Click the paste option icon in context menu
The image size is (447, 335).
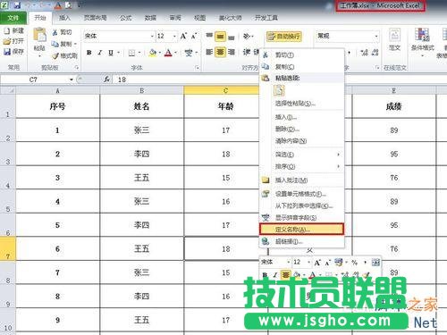pyautogui.click(x=279, y=90)
